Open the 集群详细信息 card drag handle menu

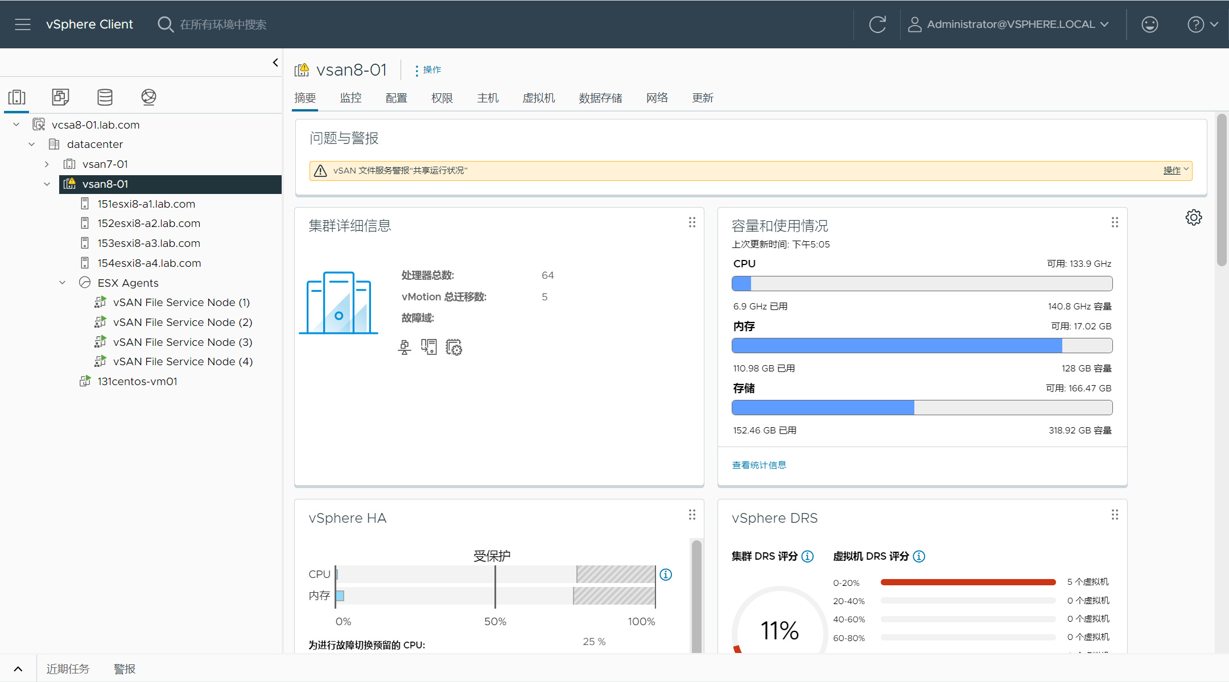pos(692,222)
